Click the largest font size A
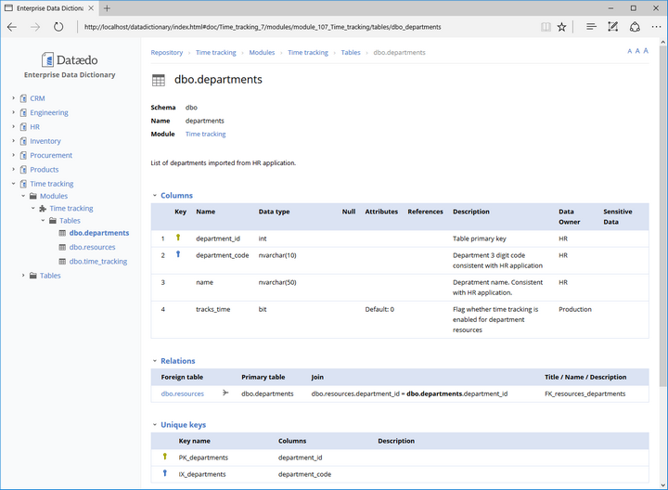 click(646, 51)
